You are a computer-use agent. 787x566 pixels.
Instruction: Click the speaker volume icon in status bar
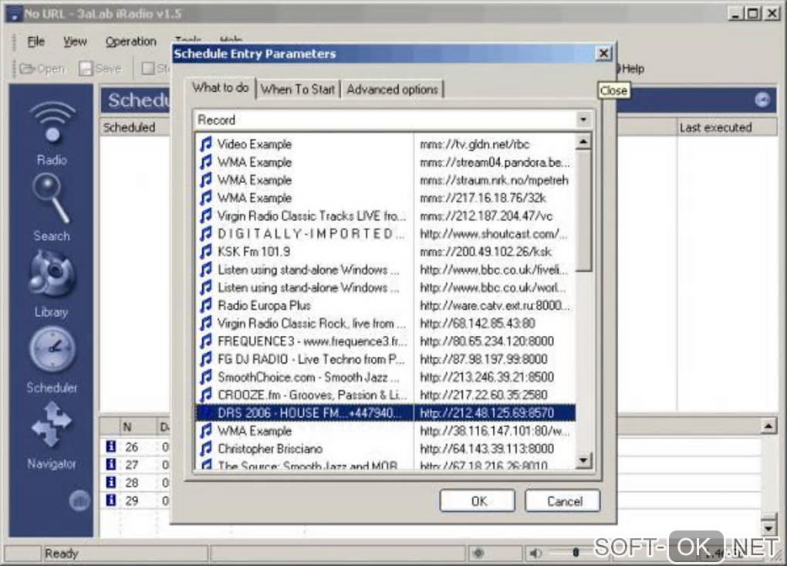pyautogui.click(x=535, y=553)
